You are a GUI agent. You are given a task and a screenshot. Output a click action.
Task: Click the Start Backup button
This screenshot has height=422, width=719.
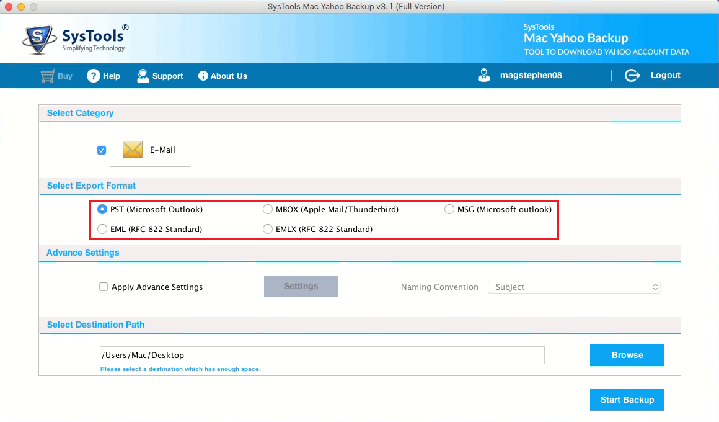tap(627, 400)
